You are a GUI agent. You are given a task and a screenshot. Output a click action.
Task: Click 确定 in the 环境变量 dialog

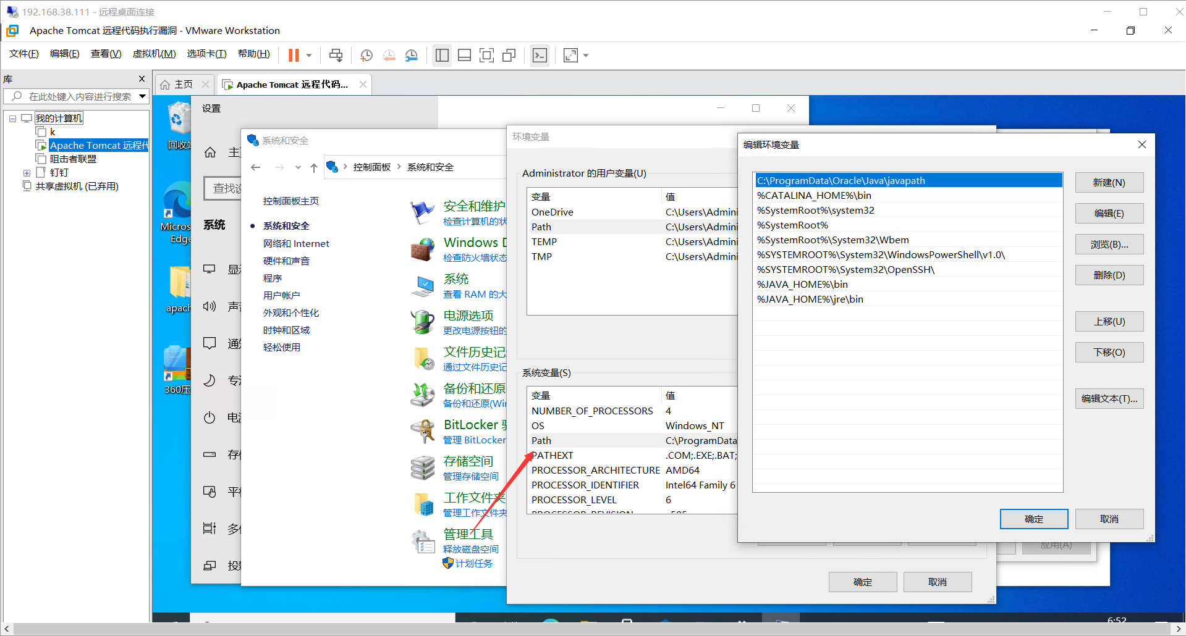(x=863, y=582)
